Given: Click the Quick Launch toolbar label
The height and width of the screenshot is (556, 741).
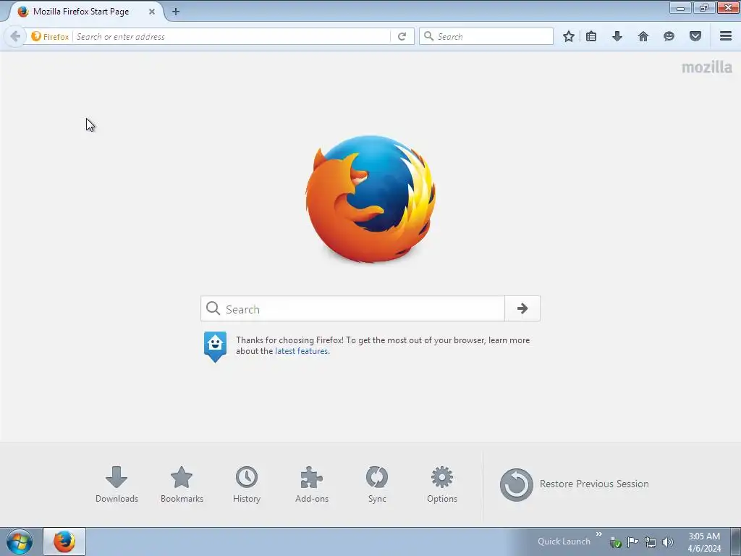Looking at the screenshot, I should pyautogui.click(x=564, y=542).
